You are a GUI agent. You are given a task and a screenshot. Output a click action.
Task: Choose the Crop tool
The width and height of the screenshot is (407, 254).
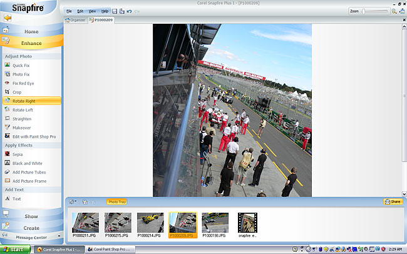[17, 92]
